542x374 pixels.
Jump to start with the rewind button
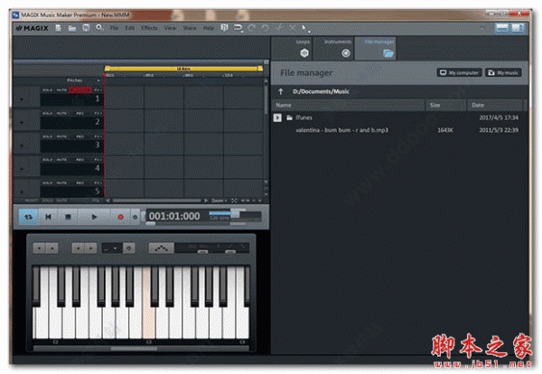[48, 217]
